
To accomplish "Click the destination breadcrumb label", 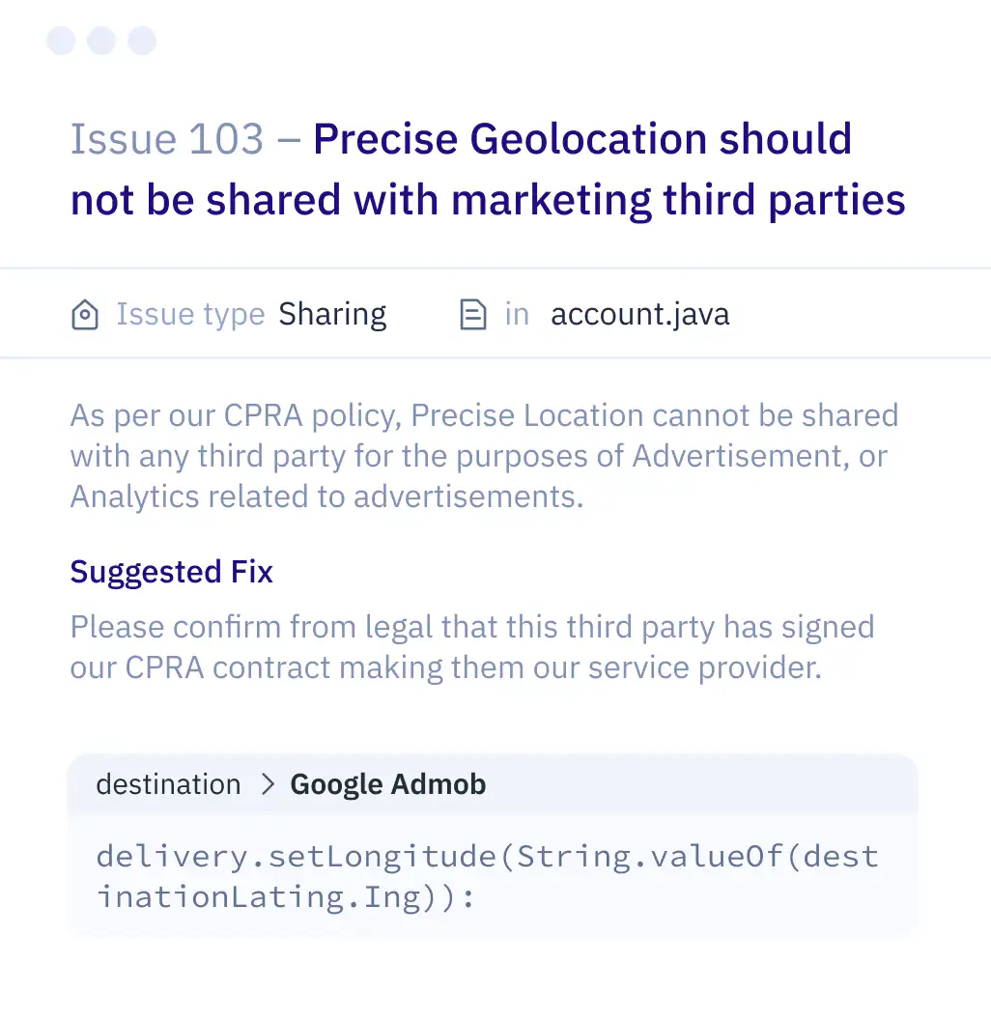I will coord(168,784).
